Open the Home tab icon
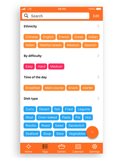127x161 pixels. coord(29,147)
